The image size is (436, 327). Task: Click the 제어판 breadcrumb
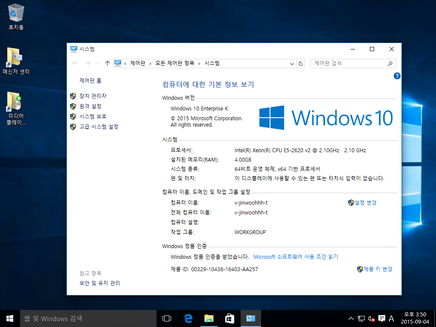point(138,64)
